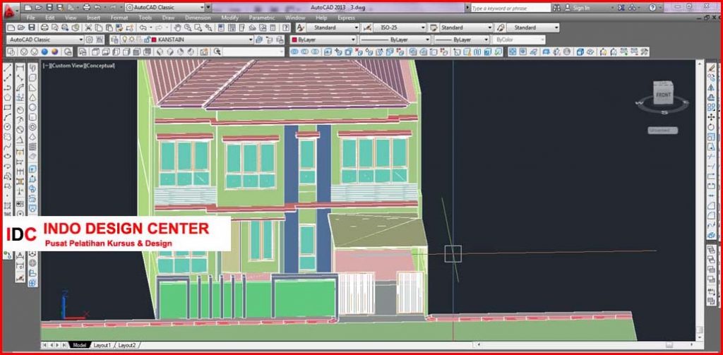Click the FRONT face of ViewCube
The height and width of the screenshot is (355, 723).
point(663,95)
